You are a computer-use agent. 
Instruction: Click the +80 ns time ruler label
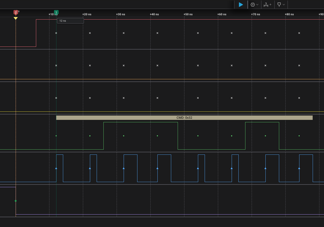pos(289,14)
